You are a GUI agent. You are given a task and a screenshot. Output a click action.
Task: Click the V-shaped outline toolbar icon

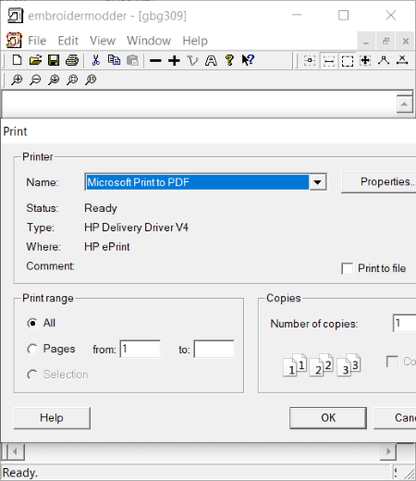193,61
